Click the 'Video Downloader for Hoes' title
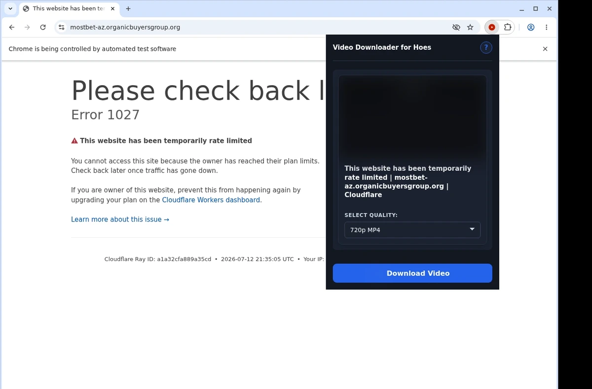Viewport: 592px width, 389px height. pos(382,47)
